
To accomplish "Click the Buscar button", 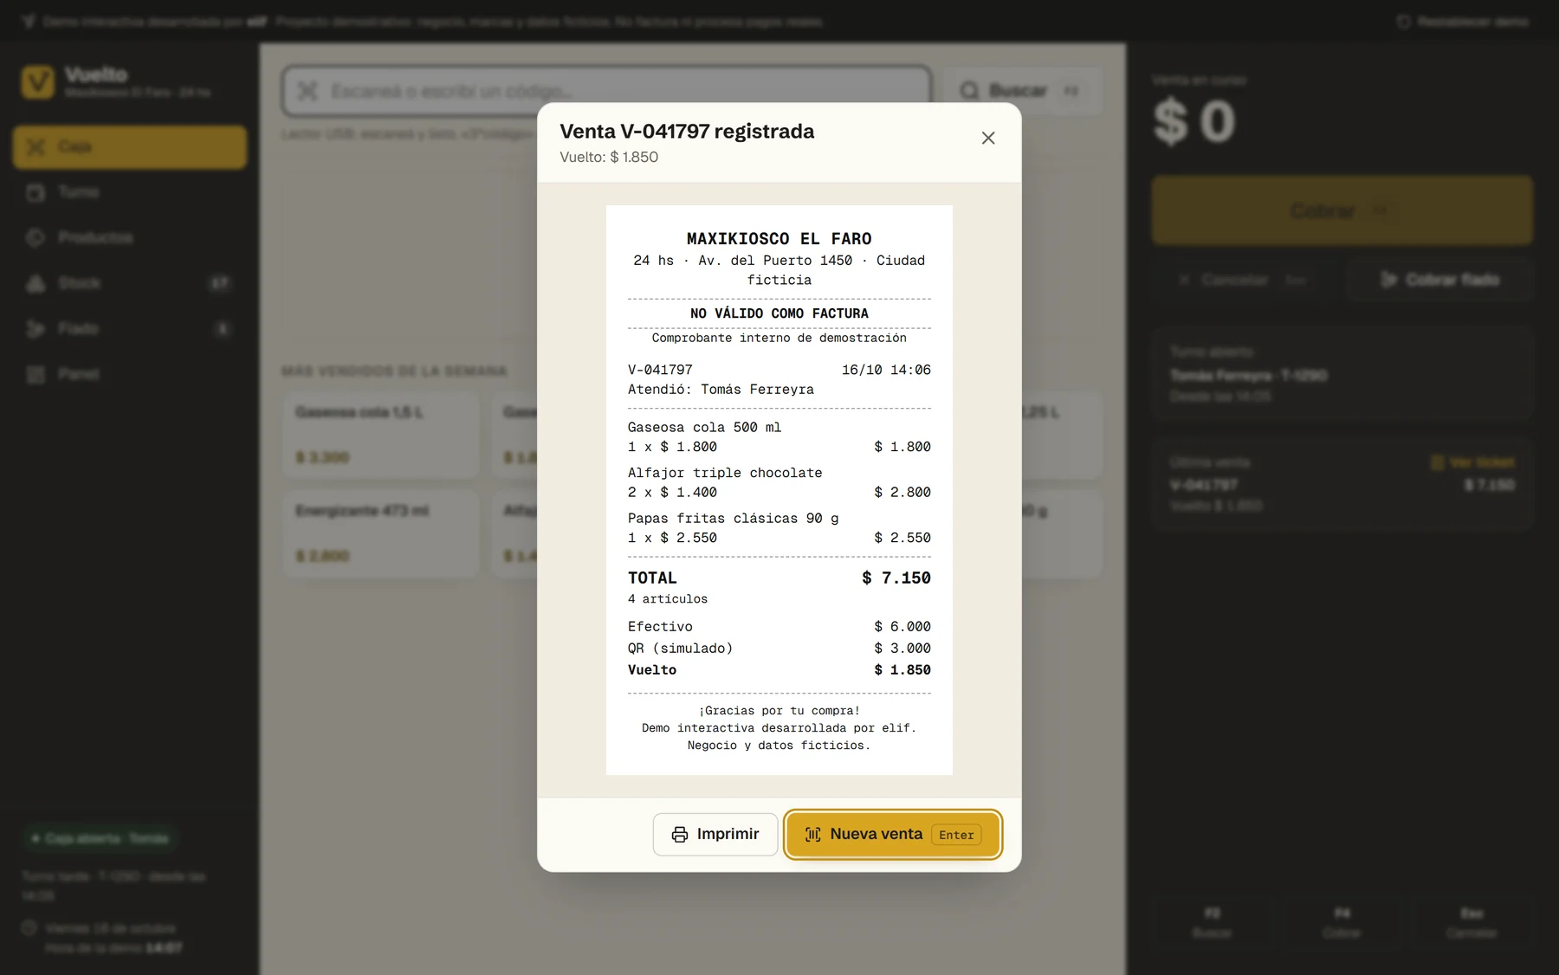I will [x=1022, y=91].
